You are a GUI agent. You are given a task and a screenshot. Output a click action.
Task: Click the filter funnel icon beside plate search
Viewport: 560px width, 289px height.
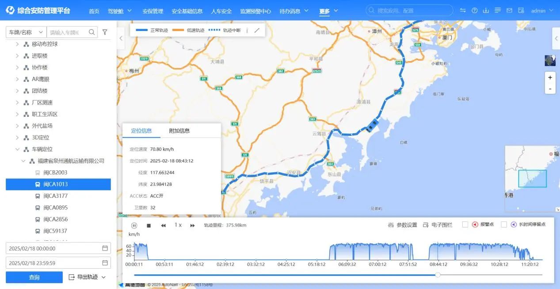click(105, 32)
